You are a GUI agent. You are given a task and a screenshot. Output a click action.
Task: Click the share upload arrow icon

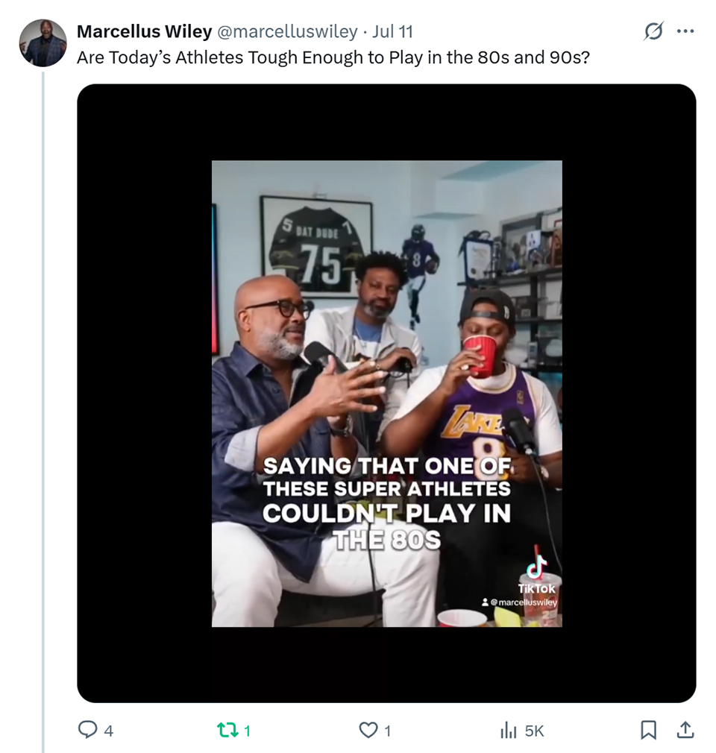pyautogui.click(x=685, y=730)
